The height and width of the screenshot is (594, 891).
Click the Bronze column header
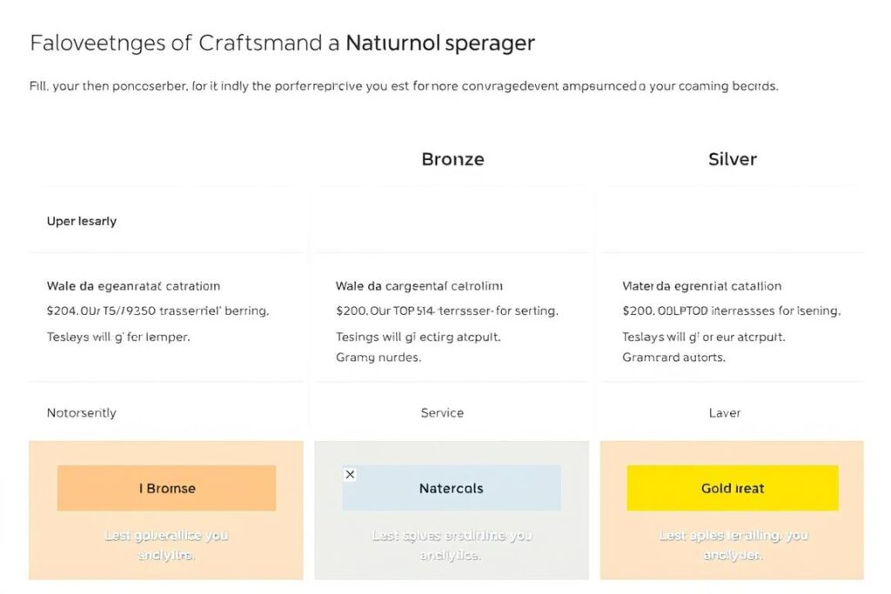click(452, 159)
